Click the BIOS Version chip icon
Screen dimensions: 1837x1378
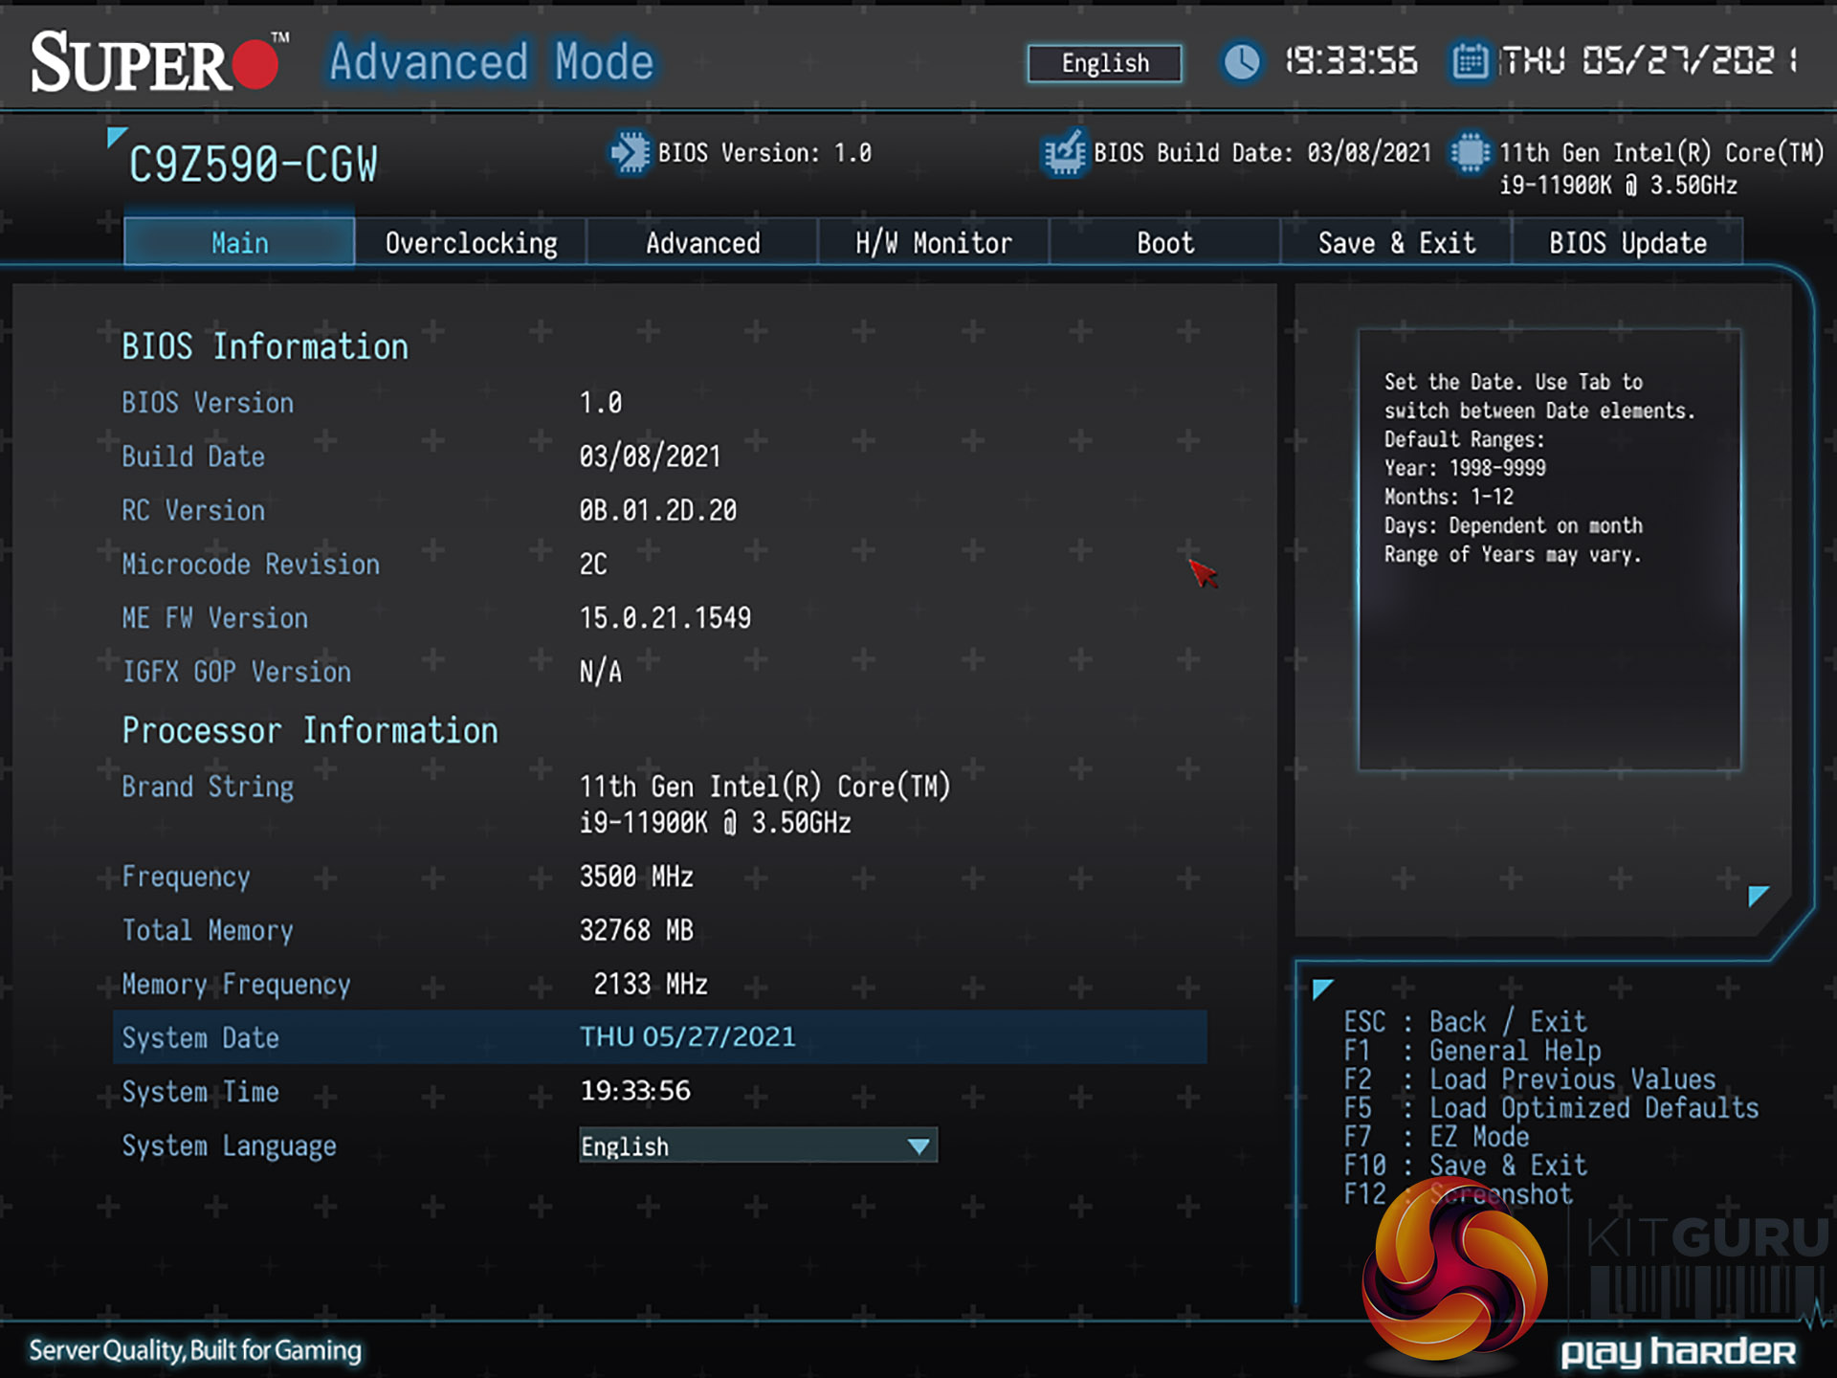[x=631, y=153]
